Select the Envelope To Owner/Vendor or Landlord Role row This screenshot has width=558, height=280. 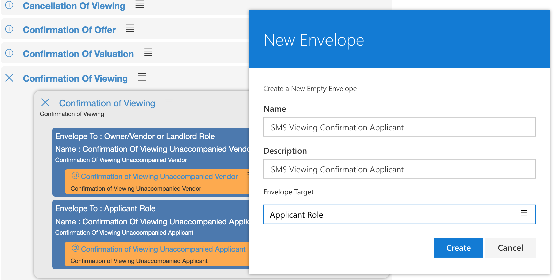pos(135,136)
